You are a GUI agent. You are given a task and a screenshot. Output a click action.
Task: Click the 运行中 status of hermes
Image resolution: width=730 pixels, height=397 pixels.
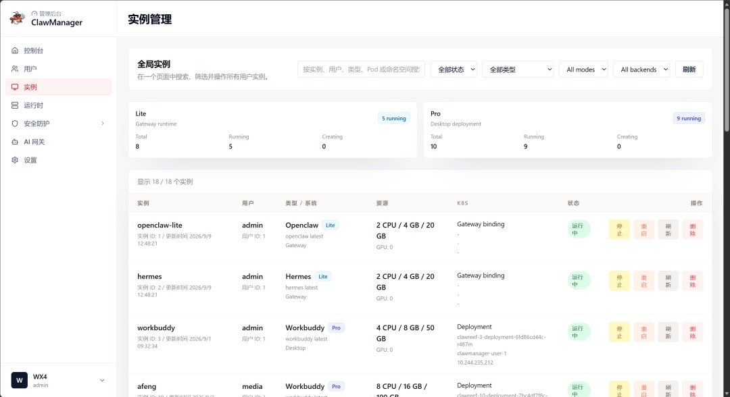click(x=579, y=280)
